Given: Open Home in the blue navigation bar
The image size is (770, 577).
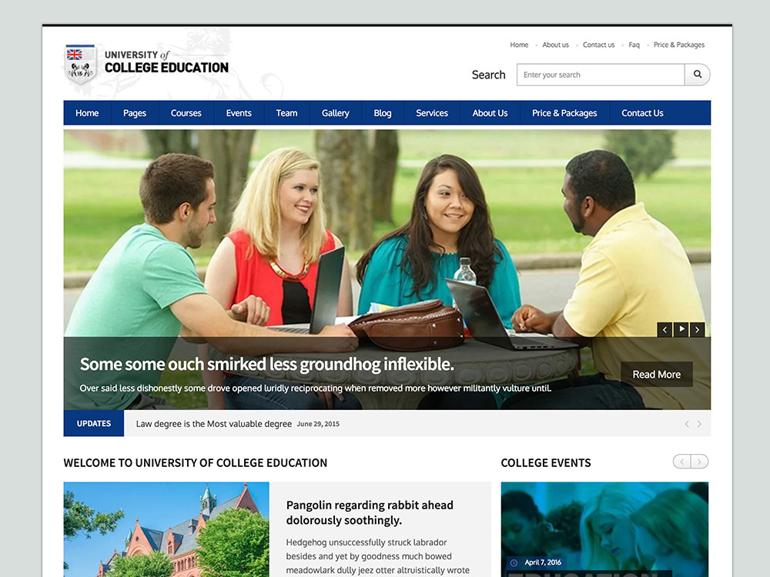Looking at the screenshot, I should [87, 113].
